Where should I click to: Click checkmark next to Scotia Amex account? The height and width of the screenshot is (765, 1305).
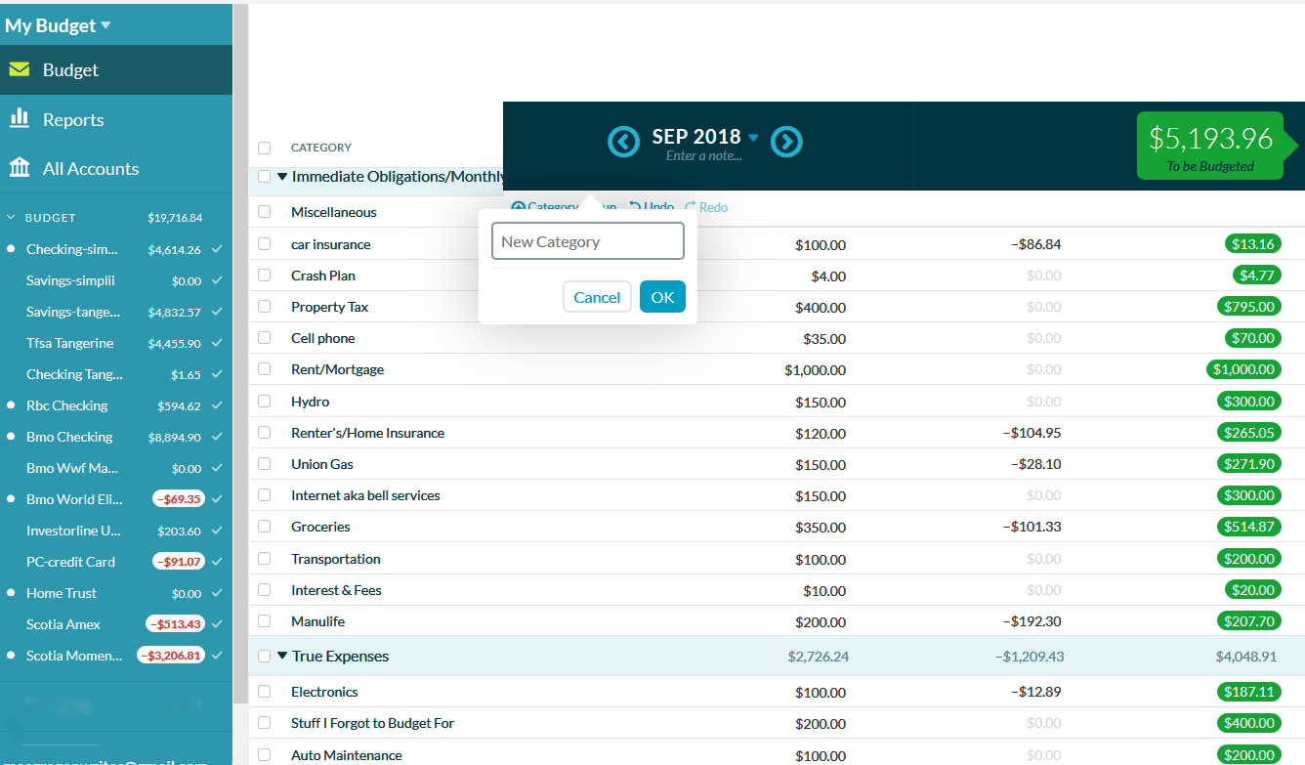(x=217, y=624)
